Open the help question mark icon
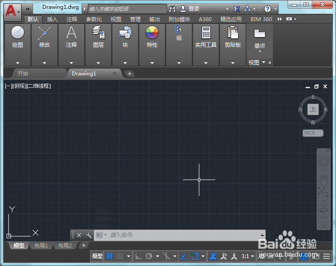 [267, 9]
